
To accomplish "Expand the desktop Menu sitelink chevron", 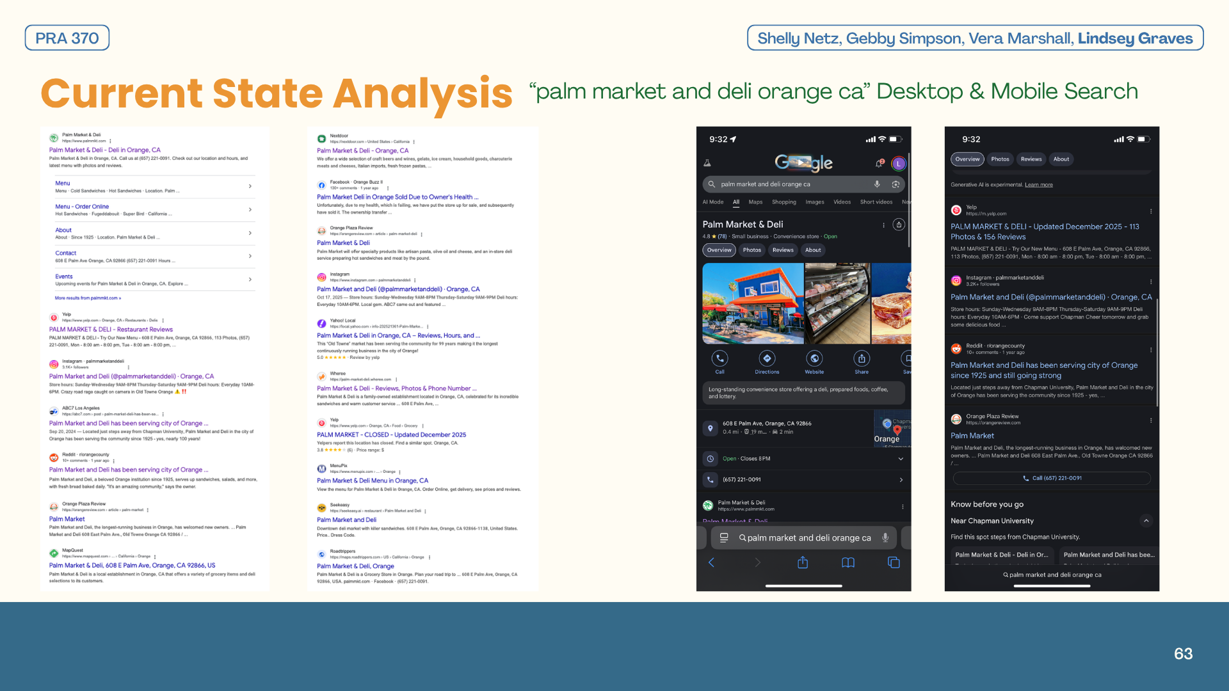I will click(250, 186).
